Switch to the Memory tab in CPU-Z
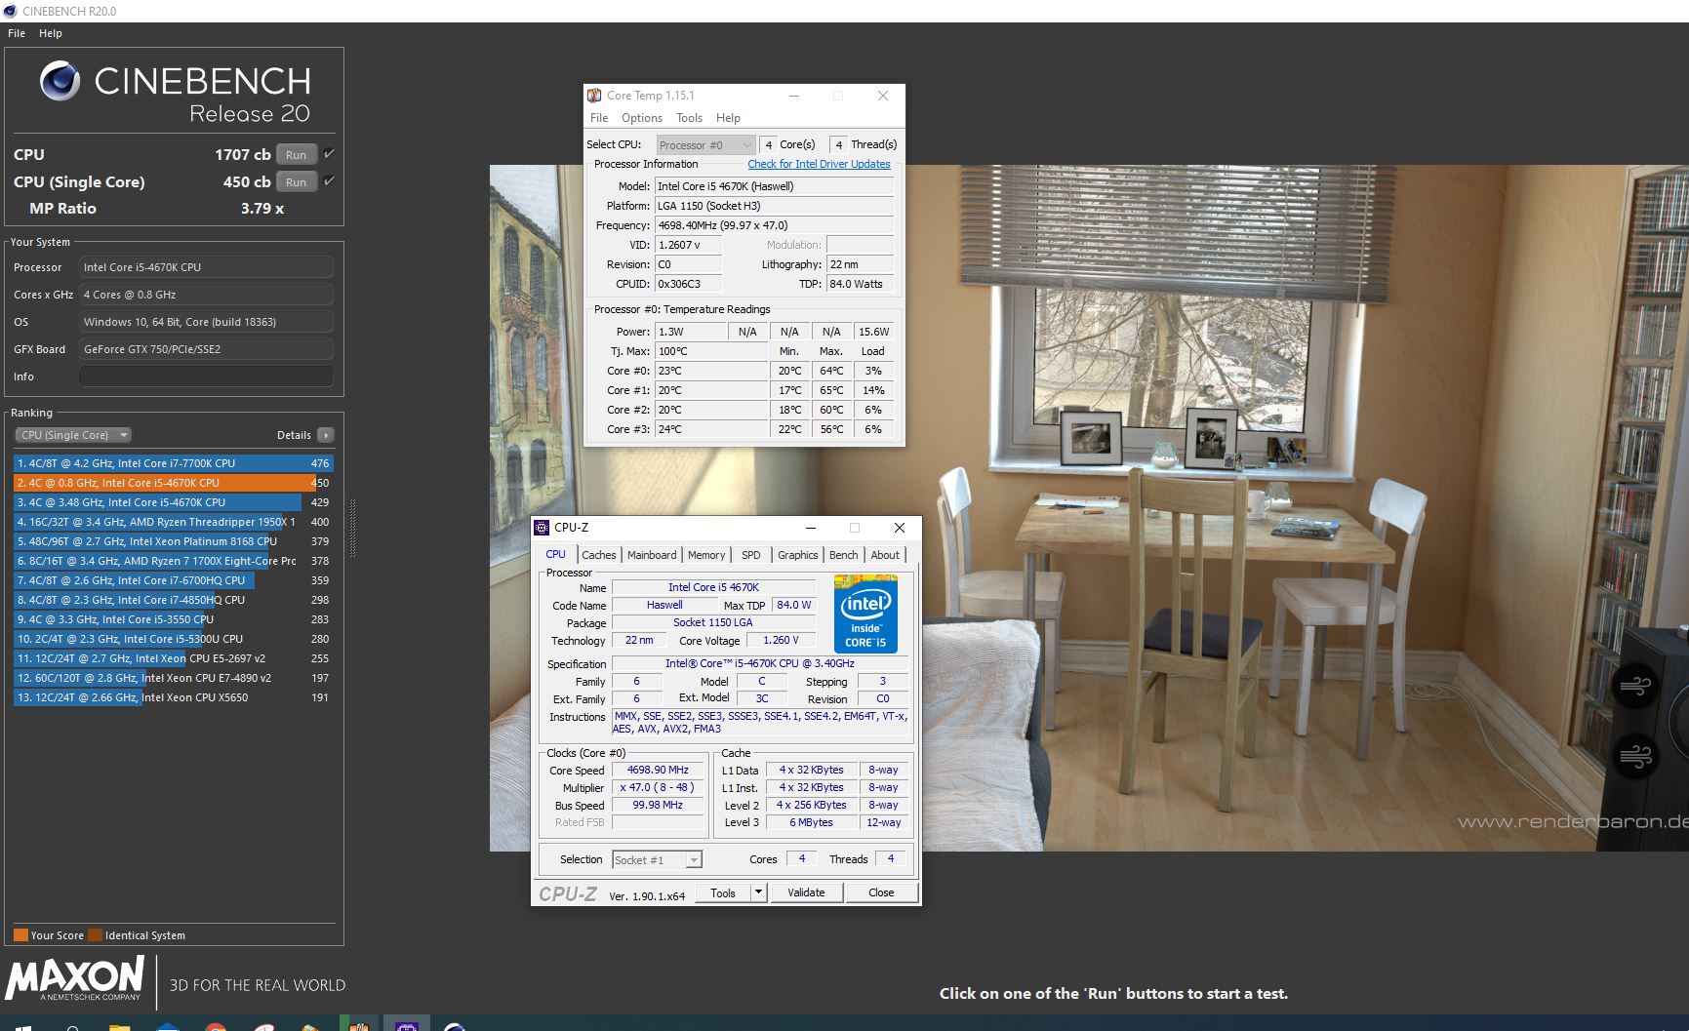The height and width of the screenshot is (1031, 1689). coord(706,555)
